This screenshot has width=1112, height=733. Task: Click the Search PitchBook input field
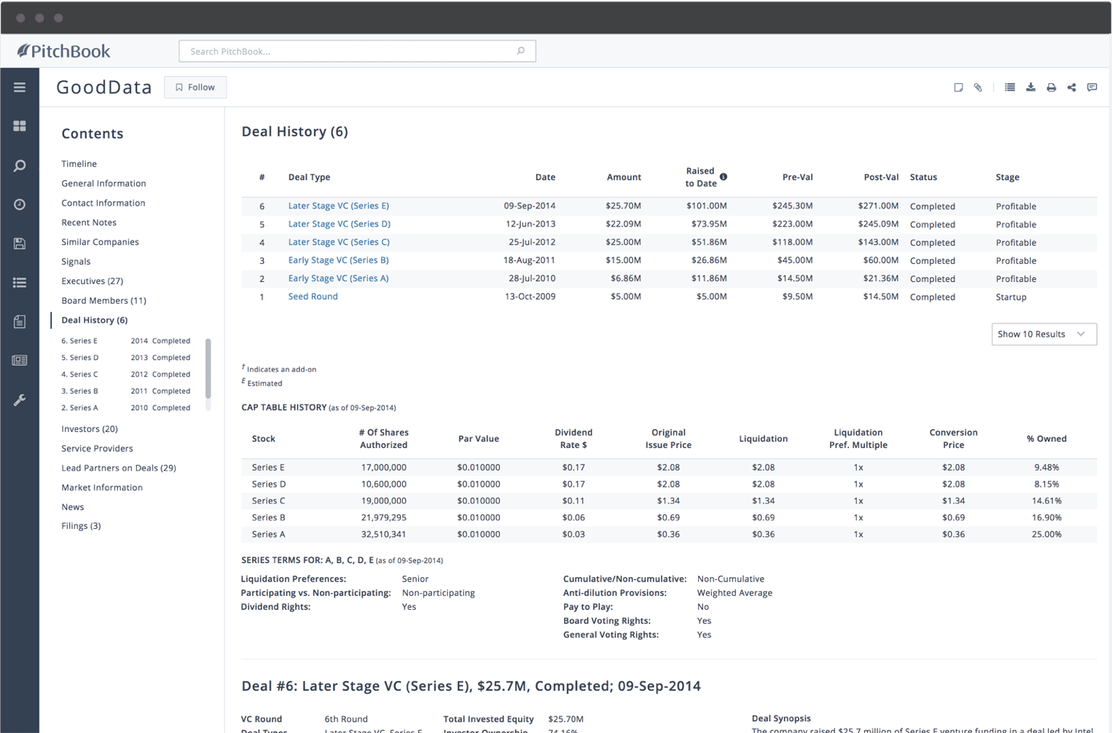357,51
